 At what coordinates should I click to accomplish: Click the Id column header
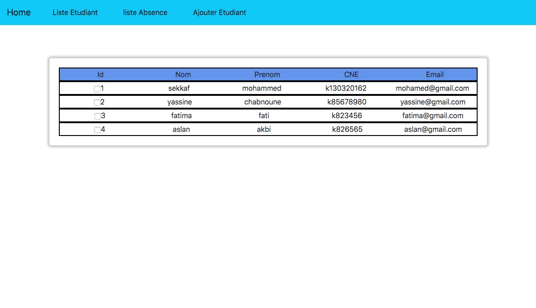[x=100, y=74]
